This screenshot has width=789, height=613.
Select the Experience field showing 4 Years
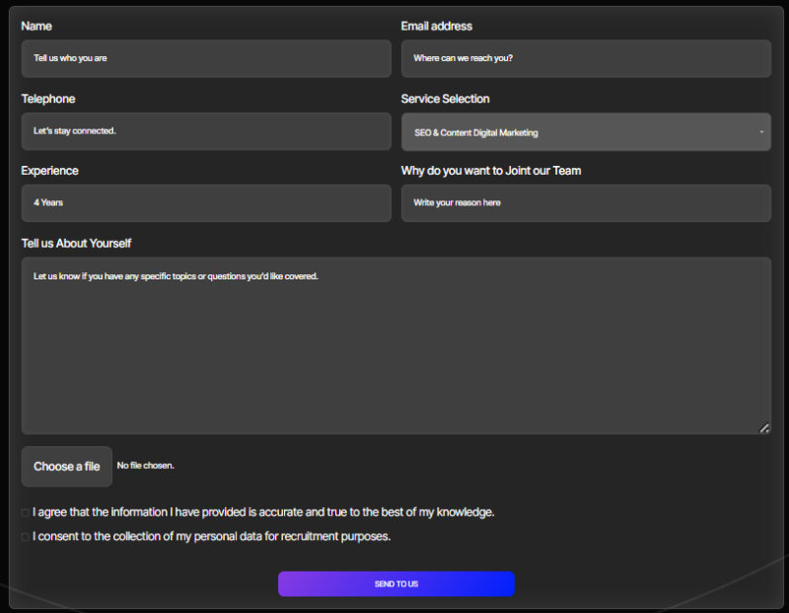206,203
